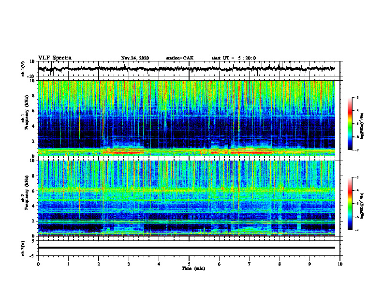The height and width of the screenshot is (296, 383).
Task: Click the "8" kHz tick of ch.2 spectrogram
Action: point(34,176)
